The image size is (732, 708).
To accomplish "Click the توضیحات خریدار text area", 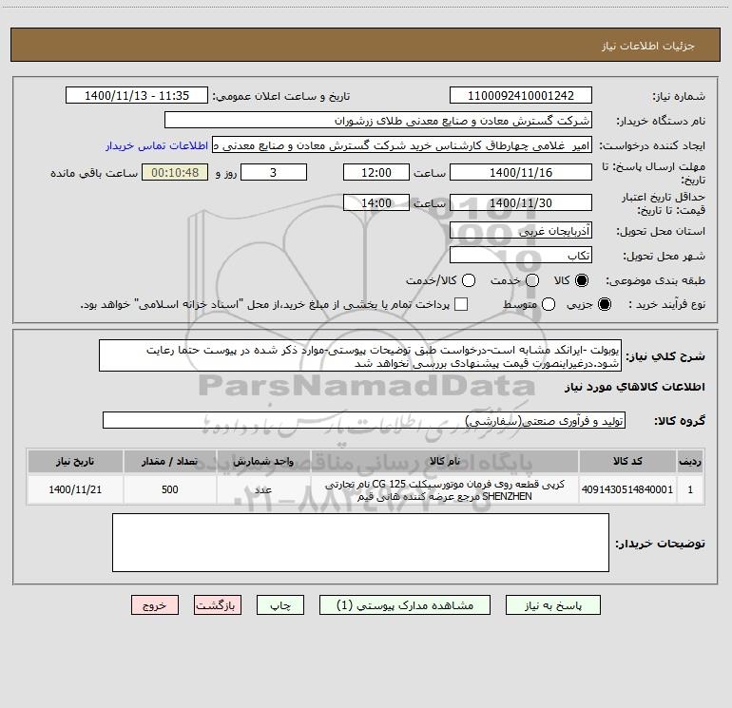I will [x=360, y=543].
